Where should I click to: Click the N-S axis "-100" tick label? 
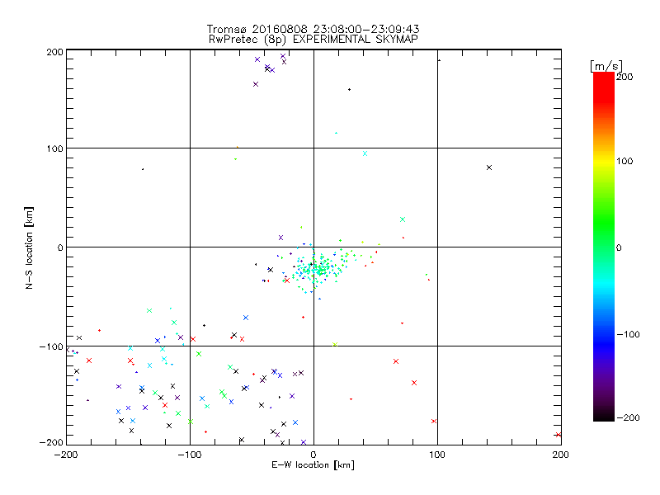click(51, 346)
